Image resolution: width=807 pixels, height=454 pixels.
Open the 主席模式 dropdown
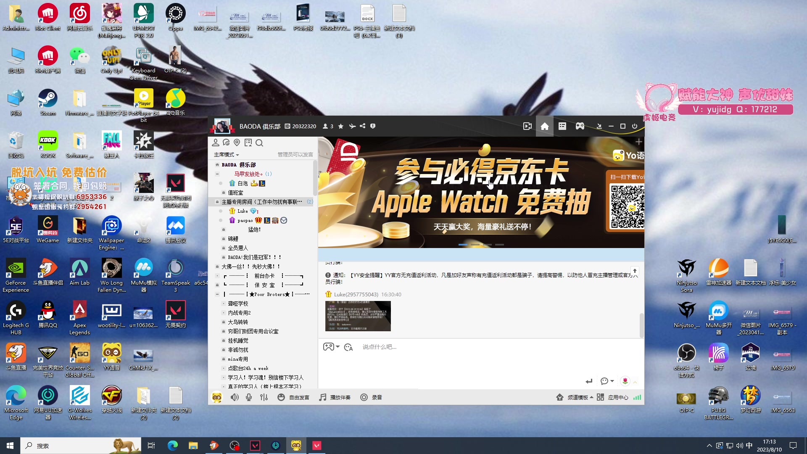click(x=226, y=154)
